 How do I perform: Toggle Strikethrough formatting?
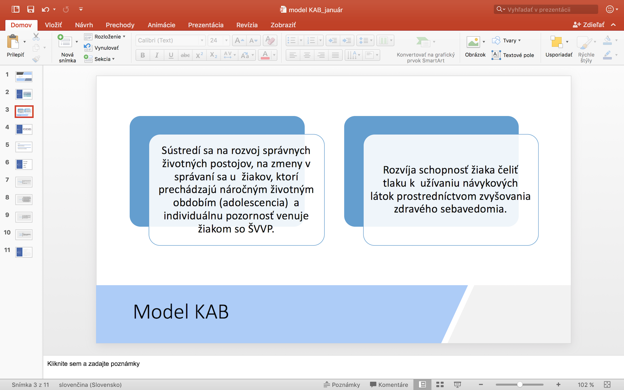click(185, 55)
